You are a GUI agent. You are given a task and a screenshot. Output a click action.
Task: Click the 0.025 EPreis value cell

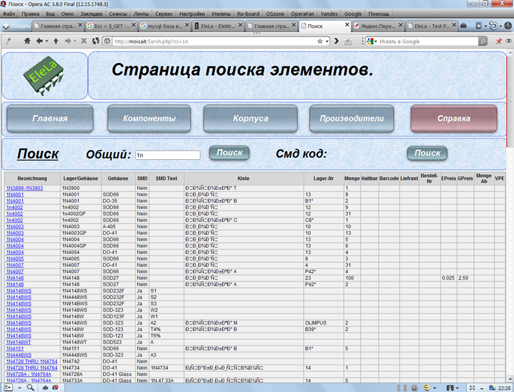click(x=448, y=278)
